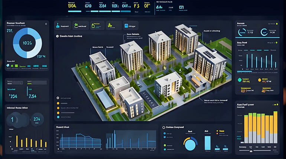Click the white square icon in top header

point(181,7)
